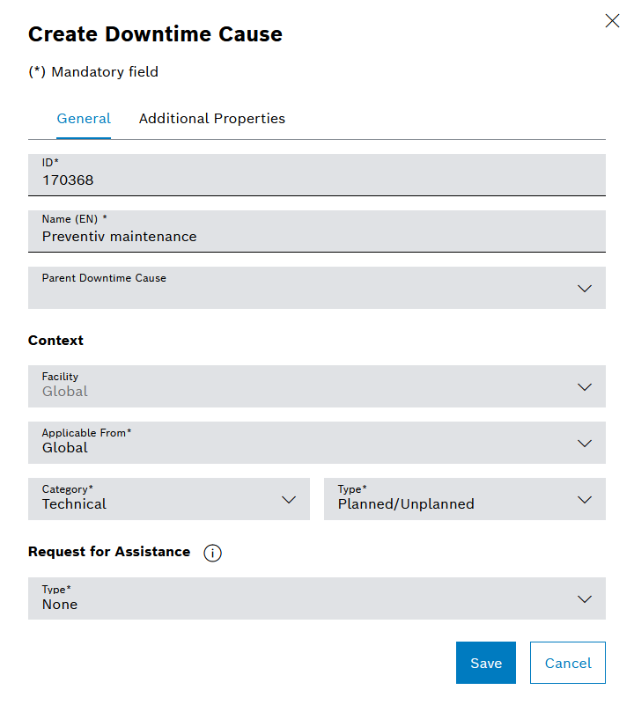Screen dimensions: 634x712
Task: Open the Category dropdown set to Technical
Action: tap(158, 499)
